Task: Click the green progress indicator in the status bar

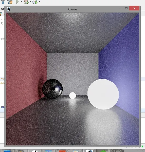Action: tap(142, 146)
